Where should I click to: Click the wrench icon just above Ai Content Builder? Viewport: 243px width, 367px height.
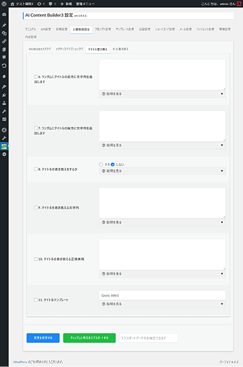click(4, 138)
